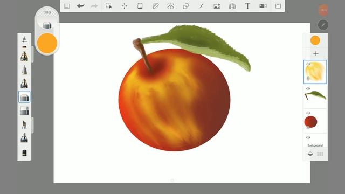Select the flat square brush below the highlighted one
345x194 pixels.
point(24,110)
